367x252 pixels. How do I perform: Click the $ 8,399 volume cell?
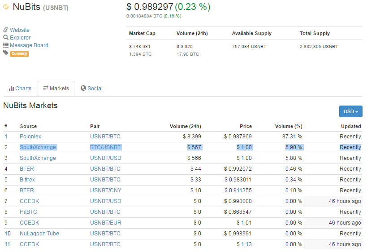coord(192,136)
